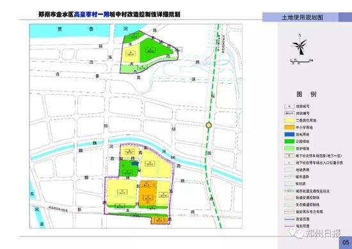Click the 公园绿地 legend label
The width and height of the screenshot is (352, 249).
coord(302,141)
